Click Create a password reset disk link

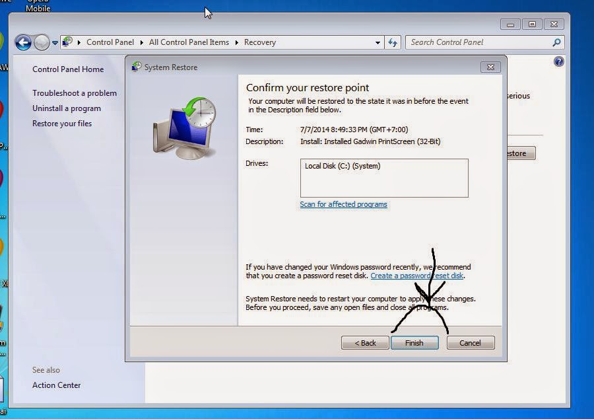tap(418, 276)
